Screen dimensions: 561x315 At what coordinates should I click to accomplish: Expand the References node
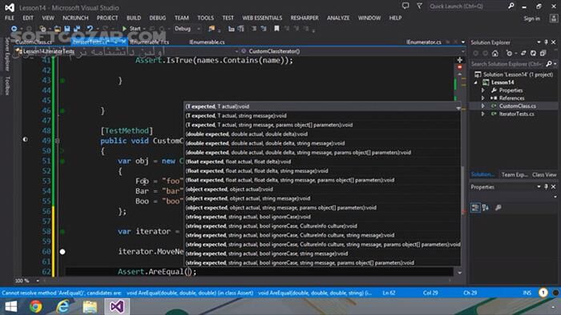coord(483,98)
